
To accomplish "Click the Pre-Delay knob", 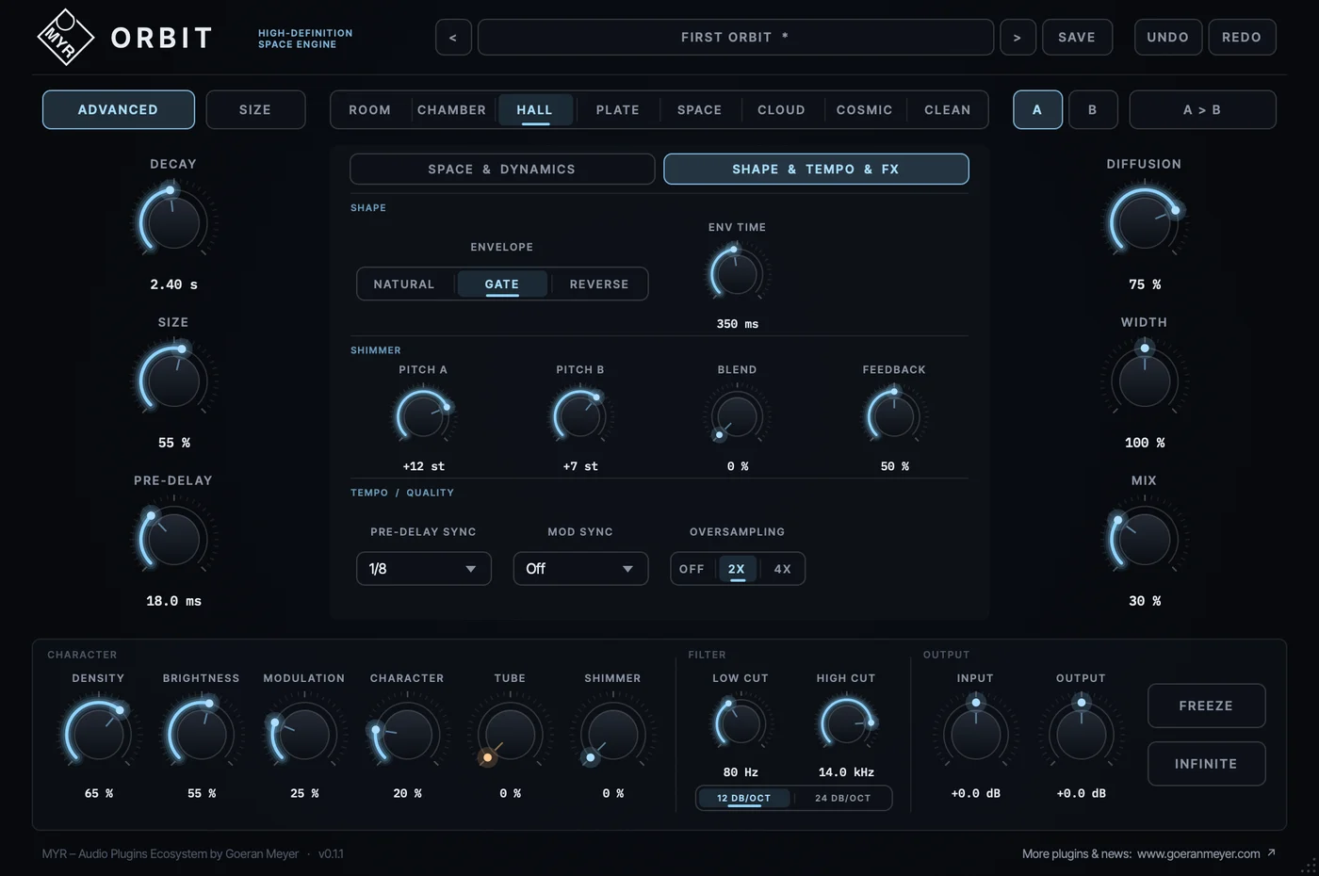I will coord(173,538).
